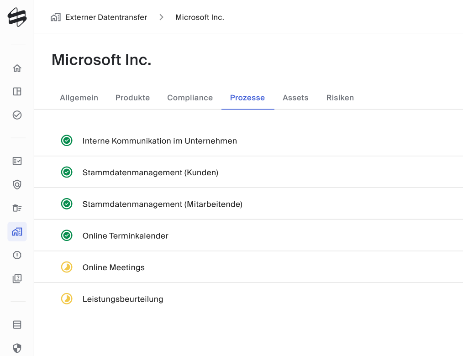This screenshot has width=463, height=356.
Task: Open the circled checkmark tasks icon
Action: [17, 115]
